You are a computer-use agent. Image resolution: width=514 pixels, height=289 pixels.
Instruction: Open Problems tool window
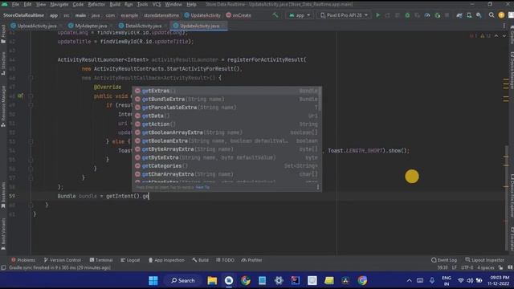[23, 260]
